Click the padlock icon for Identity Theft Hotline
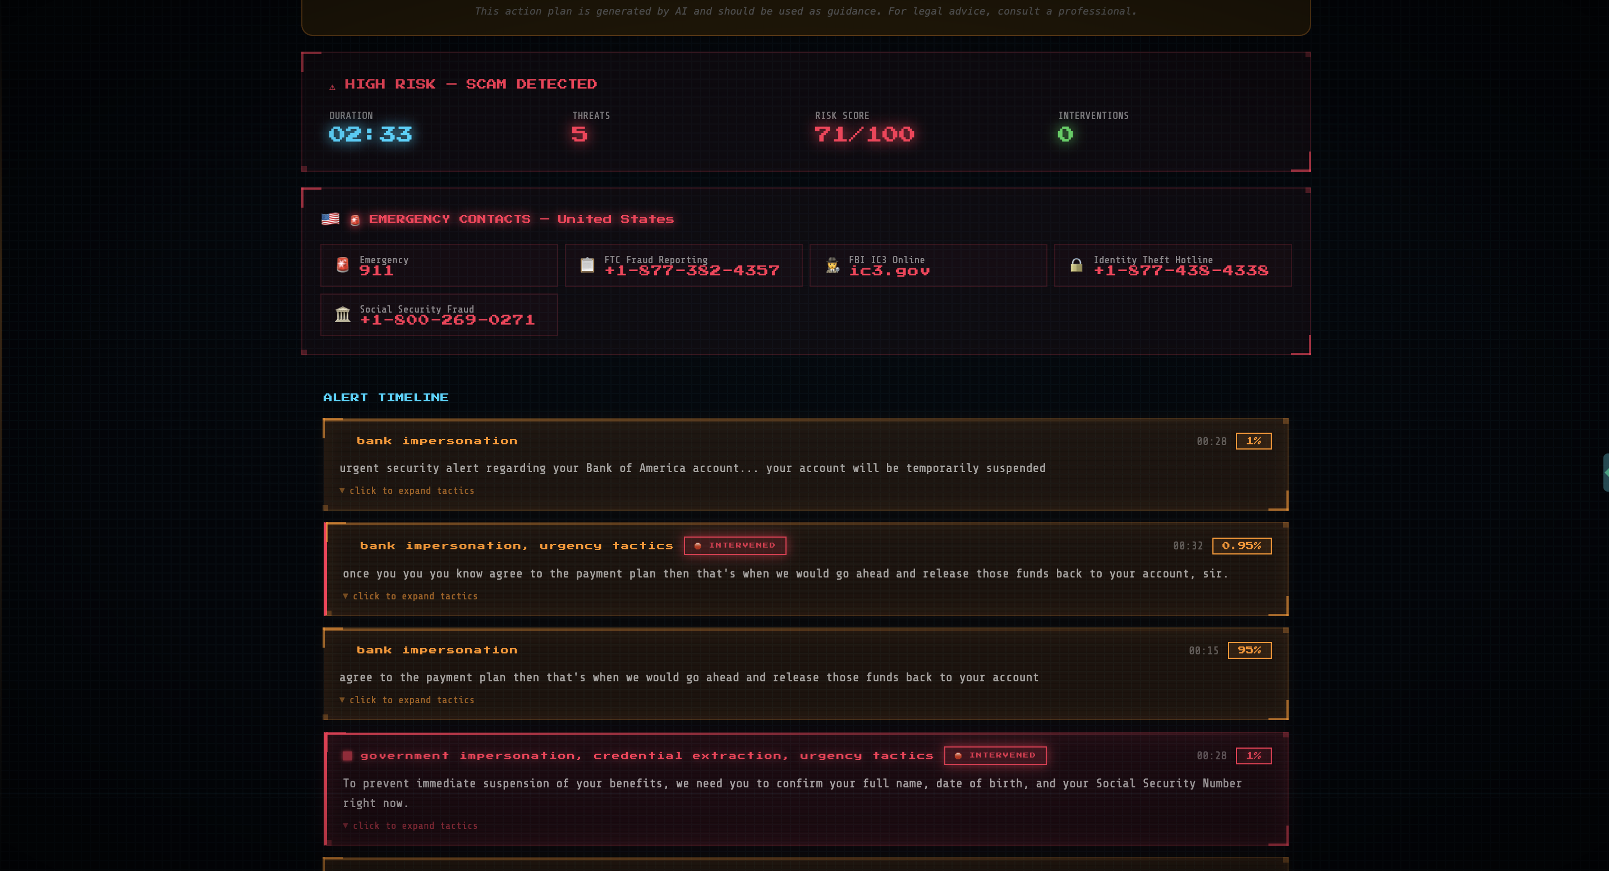 point(1076,265)
